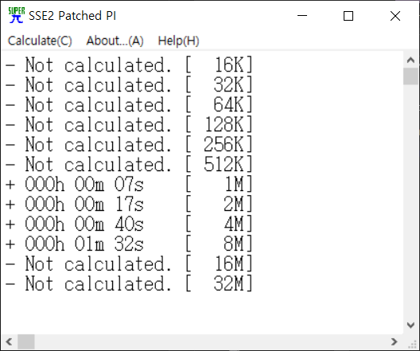Screen dimensions: 420x351
Task: Click the 4M result line showing 40s
Action: coord(129,224)
